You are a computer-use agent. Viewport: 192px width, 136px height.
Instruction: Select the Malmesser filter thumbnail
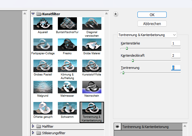coord(67,87)
